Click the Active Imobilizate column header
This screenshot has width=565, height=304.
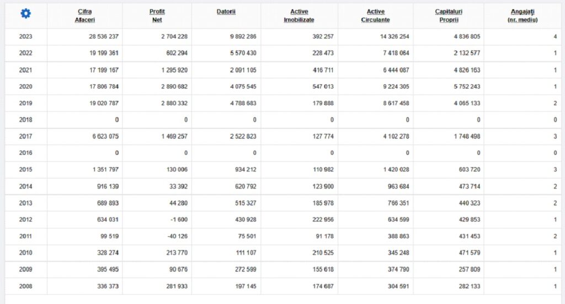pos(299,15)
